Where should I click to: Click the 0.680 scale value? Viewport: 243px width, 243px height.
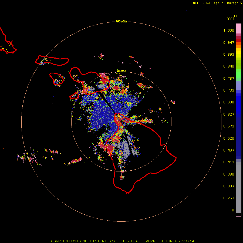229,102
